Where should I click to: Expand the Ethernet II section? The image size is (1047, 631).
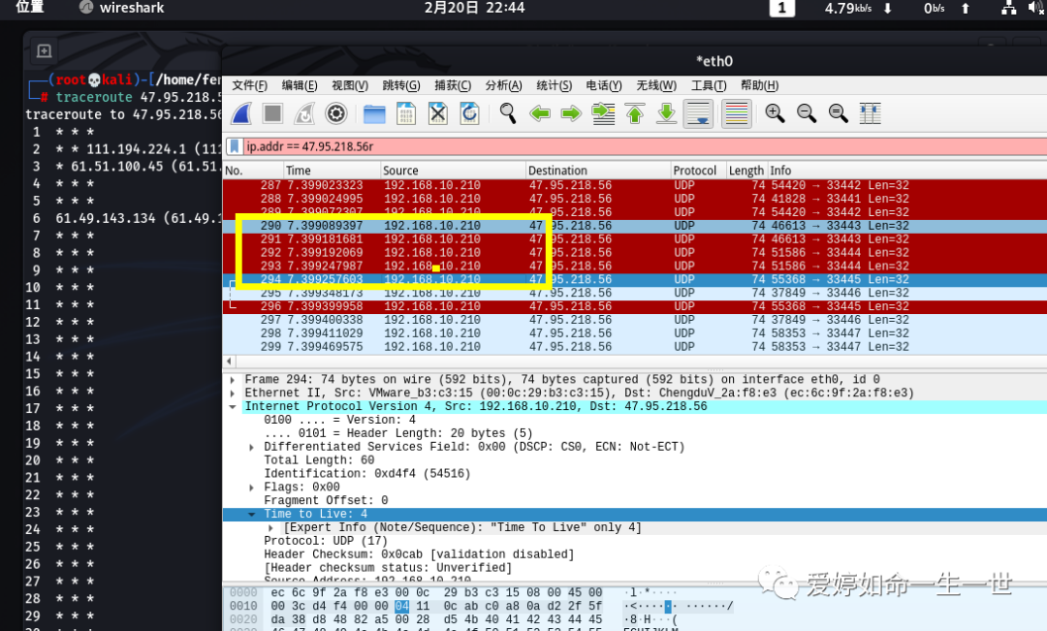232,393
